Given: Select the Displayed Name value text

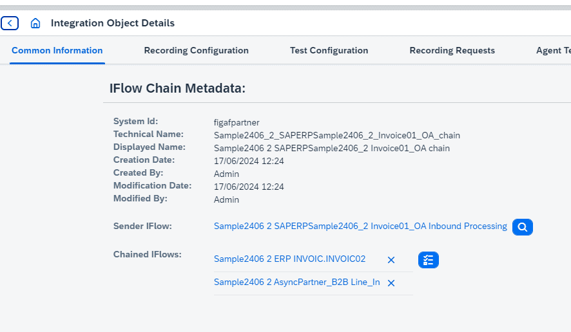Looking at the screenshot, I should [x=332, y=149].
